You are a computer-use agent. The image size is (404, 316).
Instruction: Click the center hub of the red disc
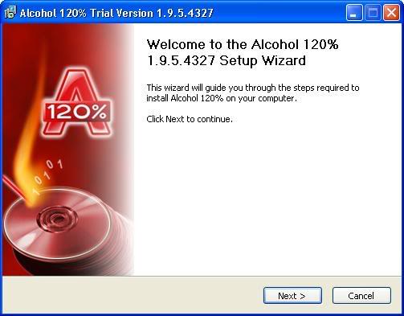pyautogui.click(x=57, y=220)
